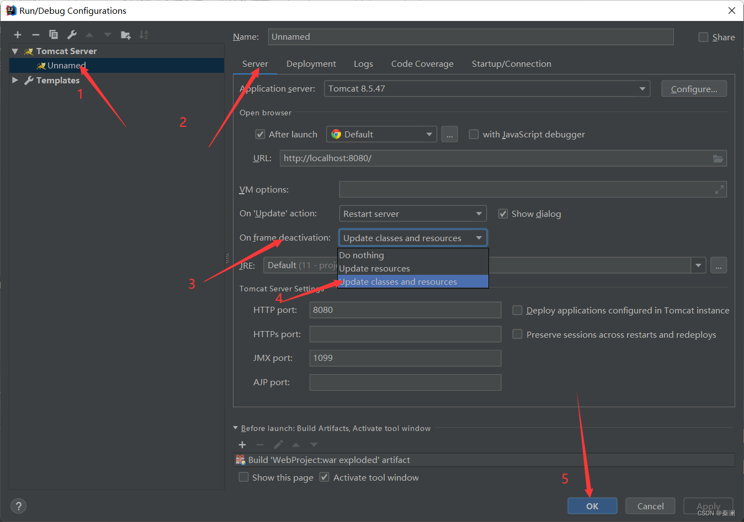
Task: Open the Application server Tomcat 8.5.47 dropdown
Action: [487, 88]
